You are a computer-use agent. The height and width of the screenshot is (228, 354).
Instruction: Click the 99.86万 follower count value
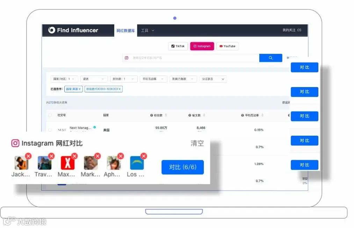(161, 128)
